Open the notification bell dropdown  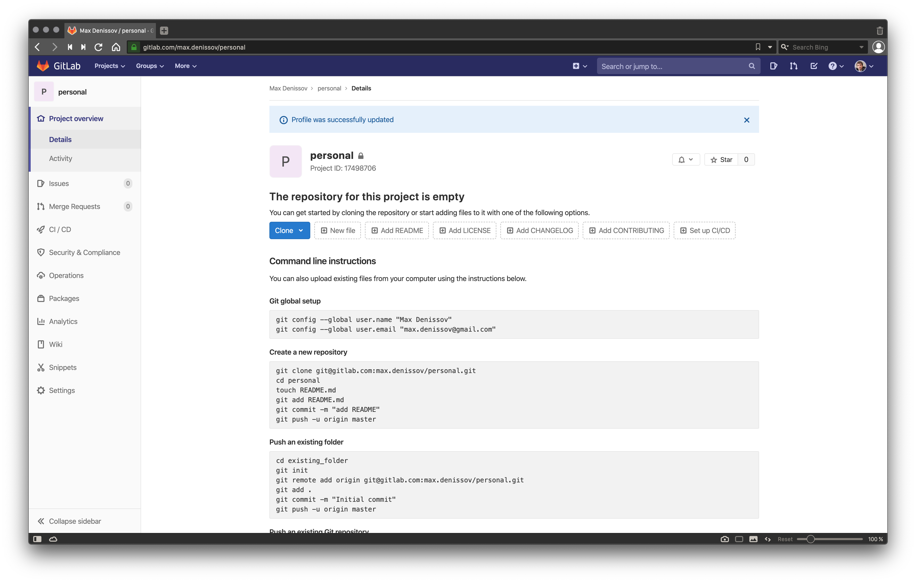tap(685, 160)
